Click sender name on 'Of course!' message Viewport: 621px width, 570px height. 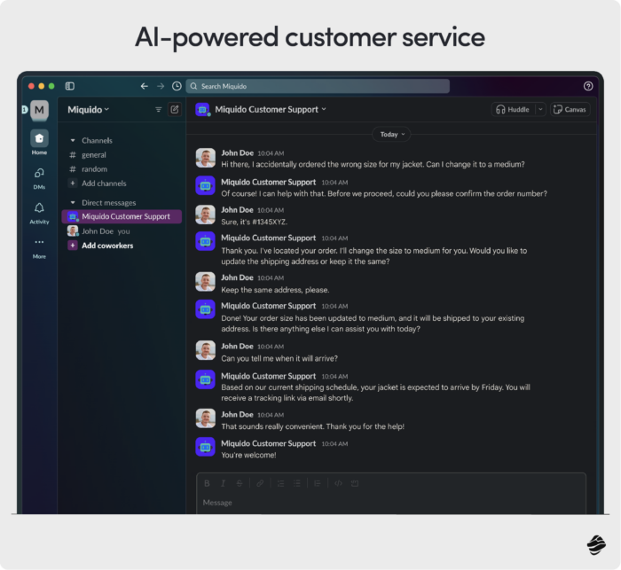click(x=269, y=182)
